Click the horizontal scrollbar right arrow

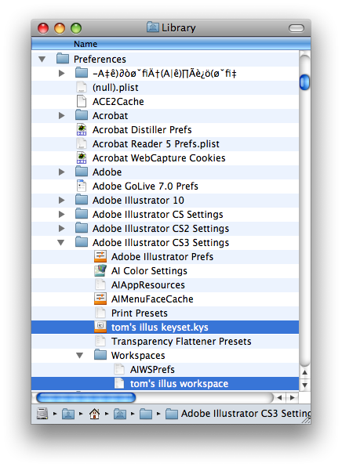coord(293,397)
